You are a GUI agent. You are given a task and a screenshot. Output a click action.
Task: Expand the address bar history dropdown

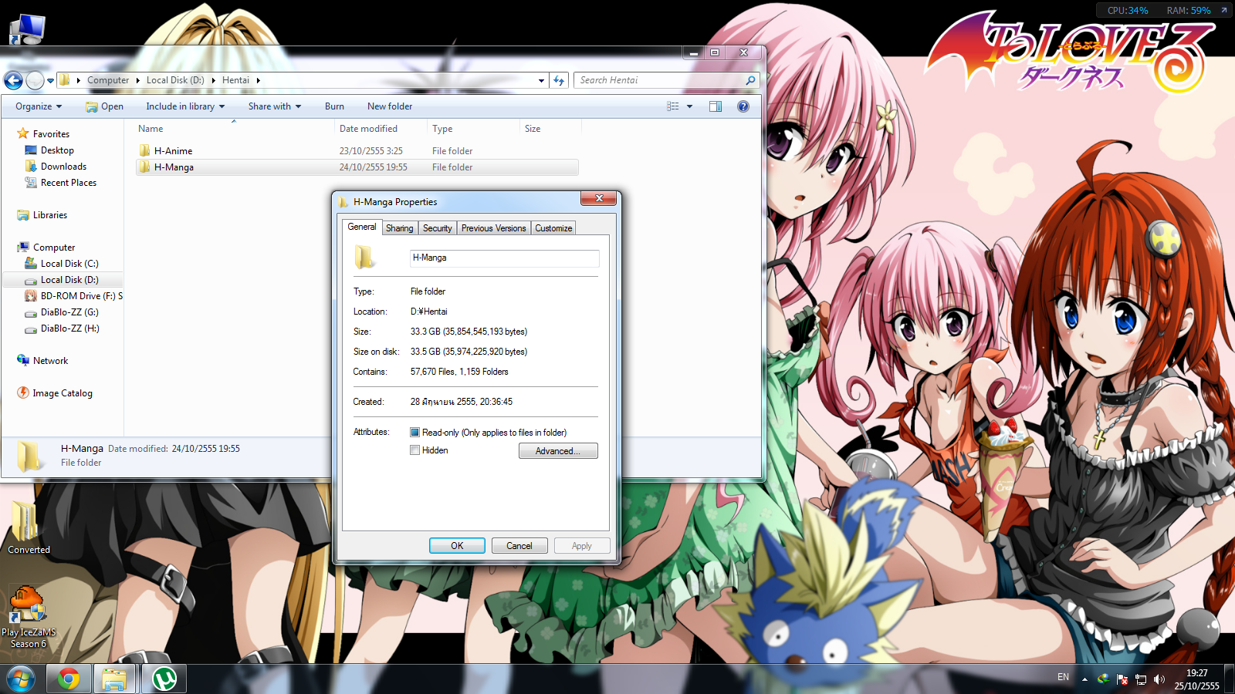click(x=542, y=80)
